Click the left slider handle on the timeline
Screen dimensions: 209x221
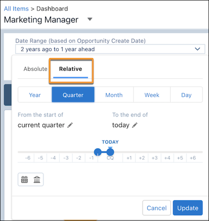[x=98, y=152]
